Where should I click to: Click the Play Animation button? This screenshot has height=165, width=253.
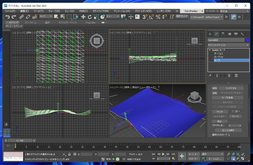163,154
